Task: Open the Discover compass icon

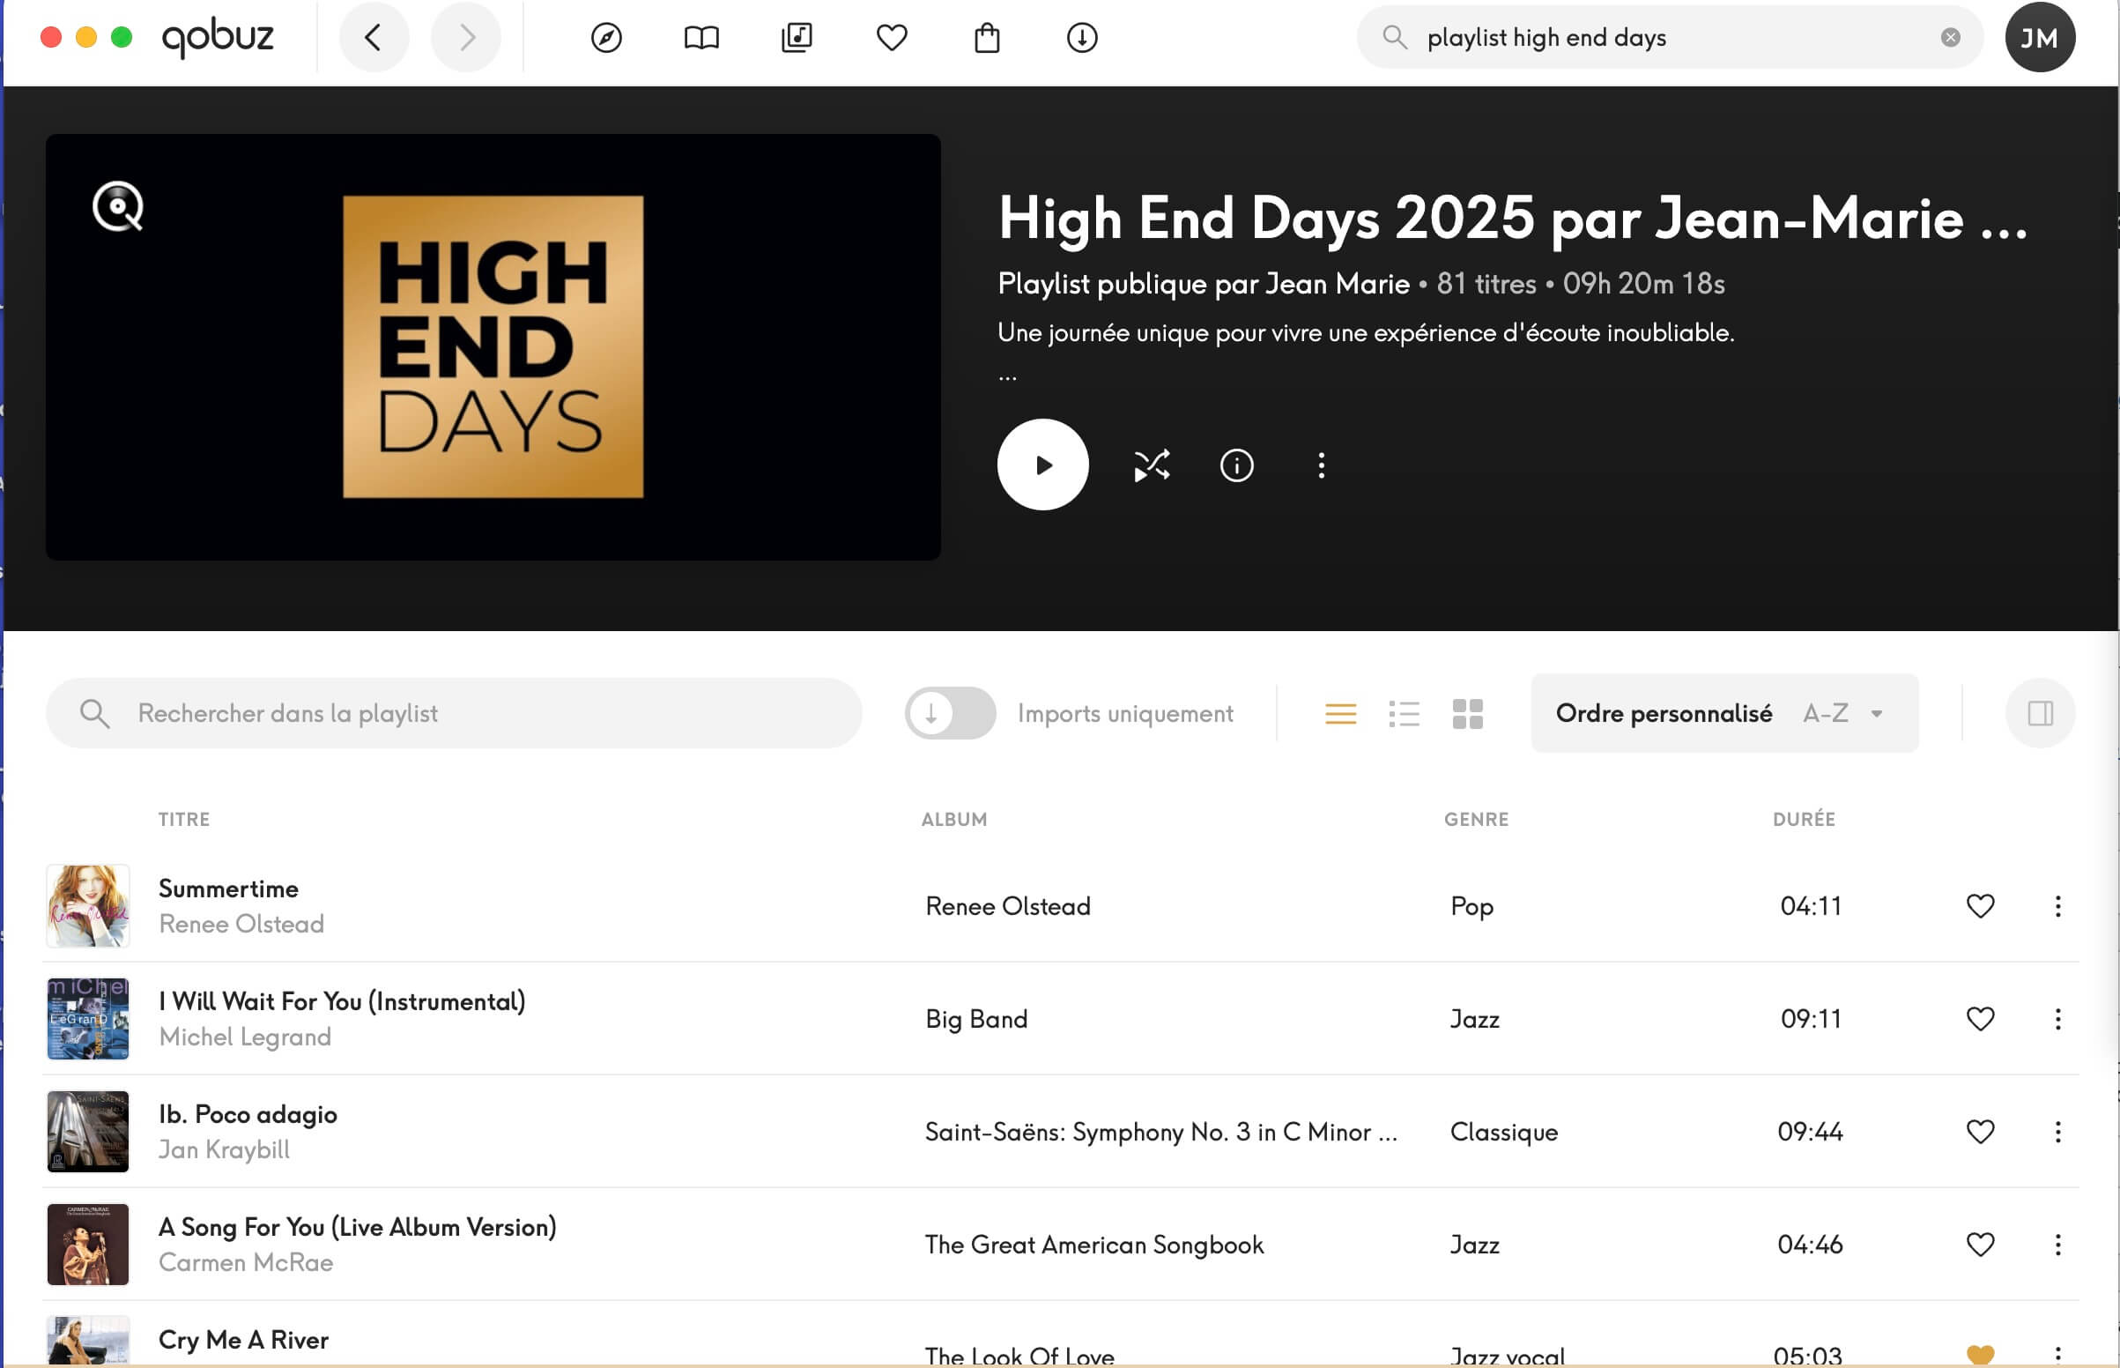Action: click(606, 37)
